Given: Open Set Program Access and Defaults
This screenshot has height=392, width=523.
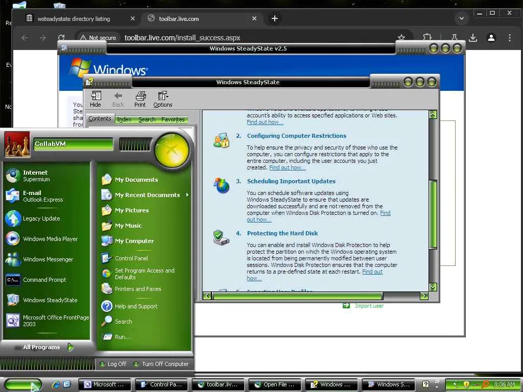Looking at the screenshot, I should [145, 274].
